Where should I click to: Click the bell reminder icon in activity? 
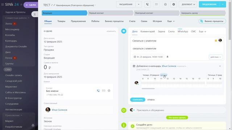(167, 57)
